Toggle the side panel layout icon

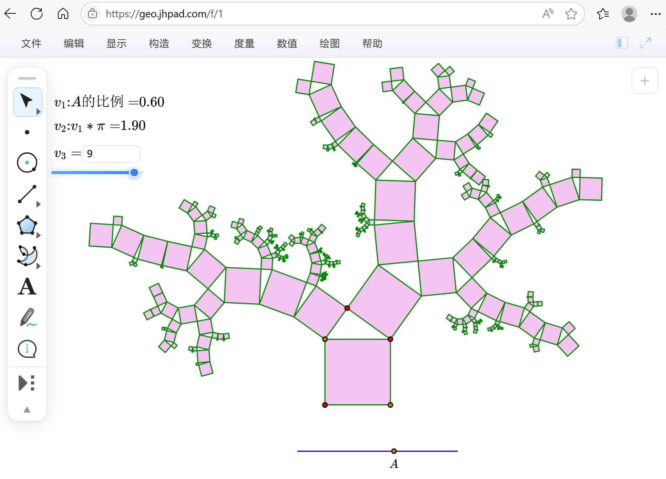(x=622, y=43)
